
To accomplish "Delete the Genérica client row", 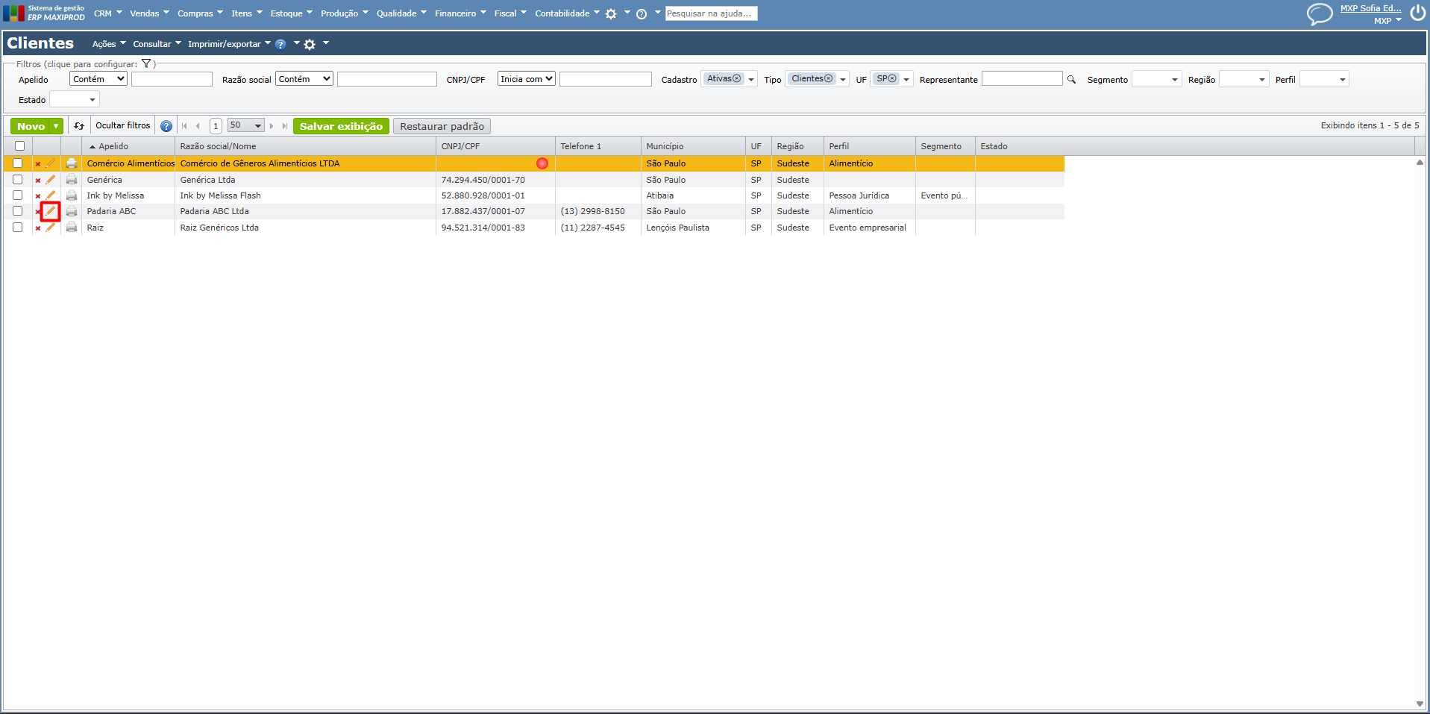I will pos(38,181).
